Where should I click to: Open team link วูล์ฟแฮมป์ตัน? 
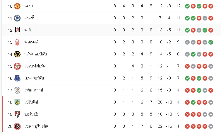coord(36,54)
